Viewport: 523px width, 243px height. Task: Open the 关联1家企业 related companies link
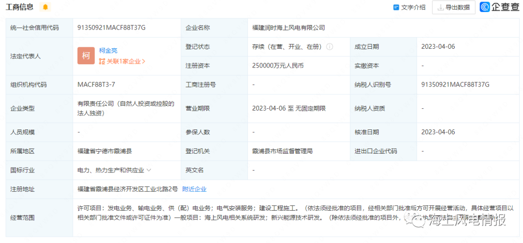point(122,61)
